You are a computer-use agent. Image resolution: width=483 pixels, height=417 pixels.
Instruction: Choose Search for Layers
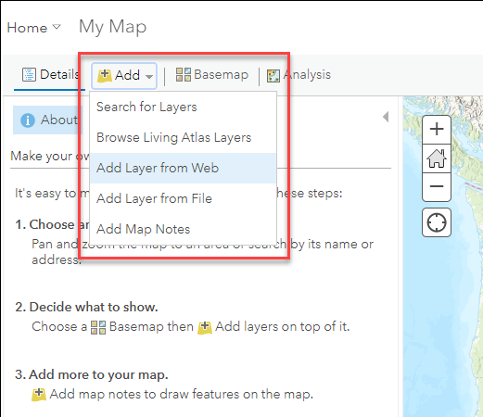coord(183,107)
